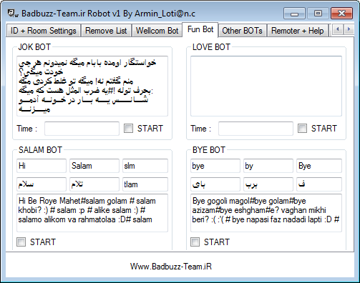Select the SALAM BOT 'Salam' trigger field

click(94, 166)
